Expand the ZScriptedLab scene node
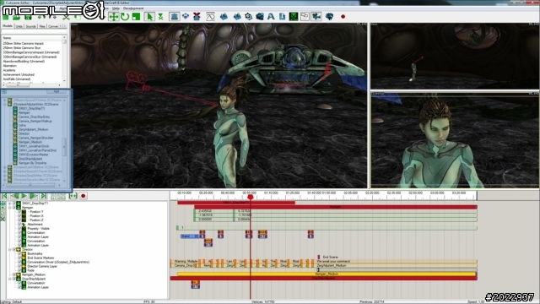This screenshot has height=304, width=540. [5, 167]
